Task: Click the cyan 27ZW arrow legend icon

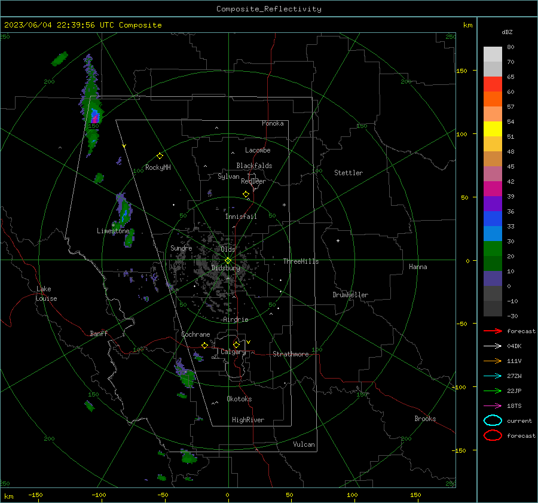Action: coord(493,376)
